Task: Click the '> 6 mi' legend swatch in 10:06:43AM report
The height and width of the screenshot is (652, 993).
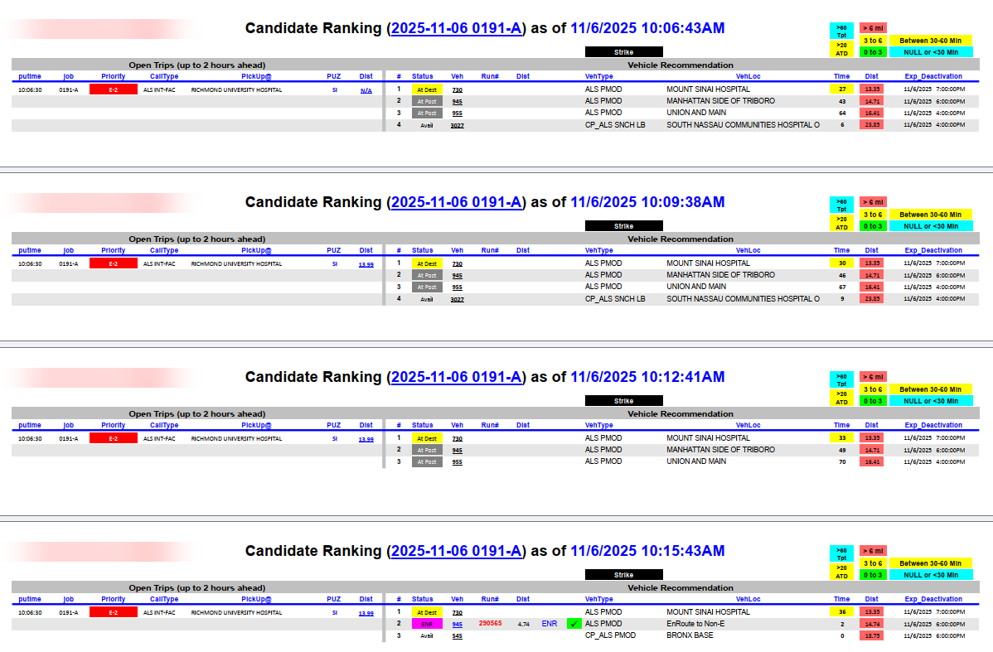Action: point(873,28)
